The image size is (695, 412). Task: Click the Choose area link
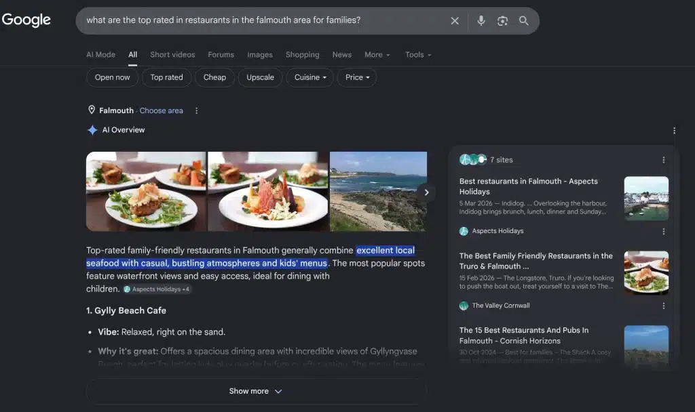(162, 110)
